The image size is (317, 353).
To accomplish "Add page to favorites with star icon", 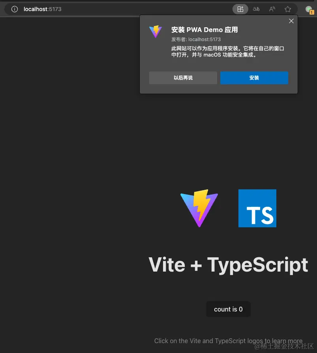I will tap(287, 9).
